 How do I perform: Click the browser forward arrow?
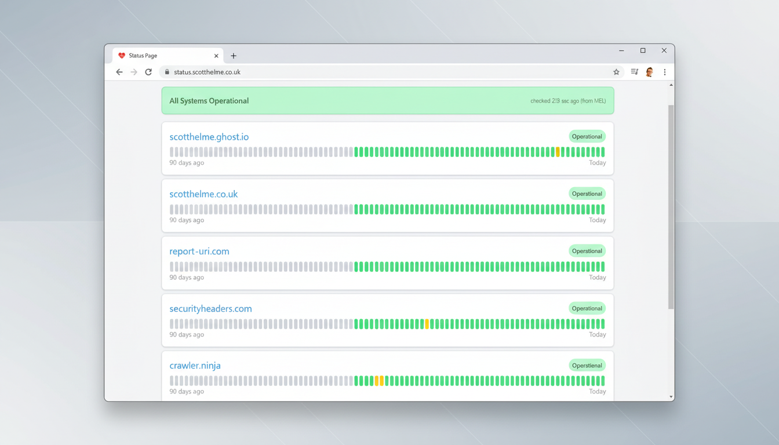tap(134, 72)
